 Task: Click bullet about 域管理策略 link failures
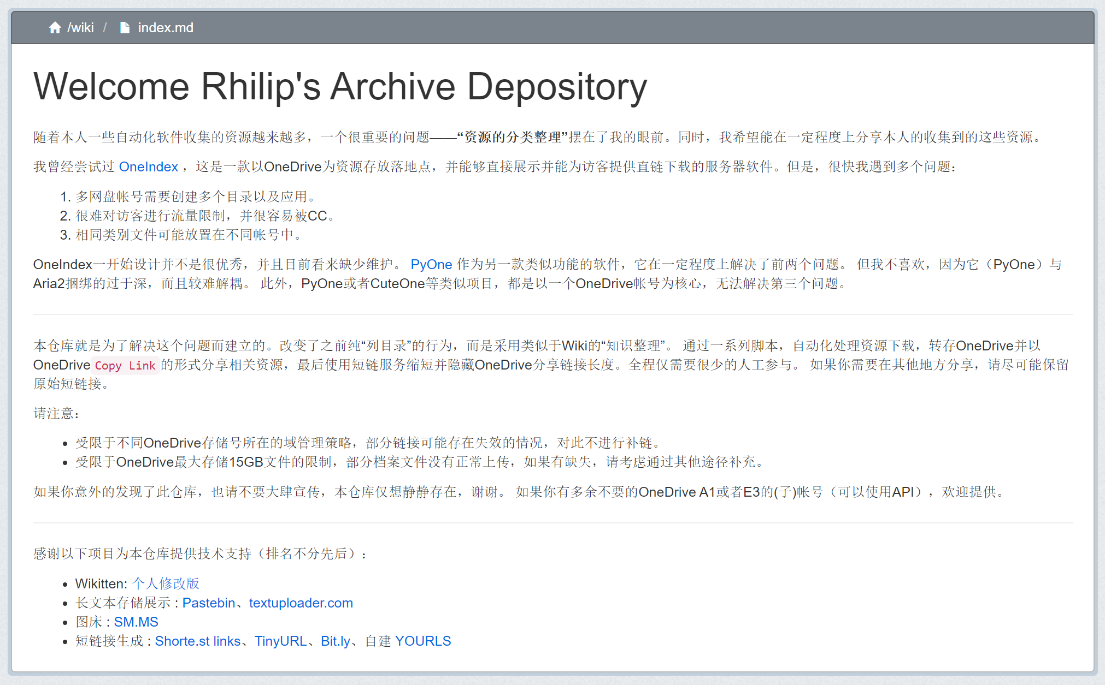368,443
